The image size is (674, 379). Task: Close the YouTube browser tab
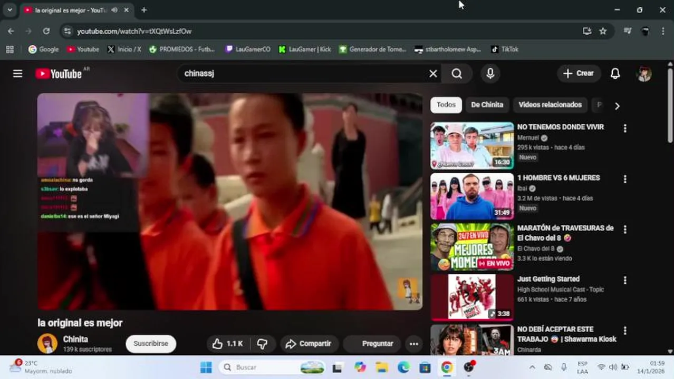point(127,10)
